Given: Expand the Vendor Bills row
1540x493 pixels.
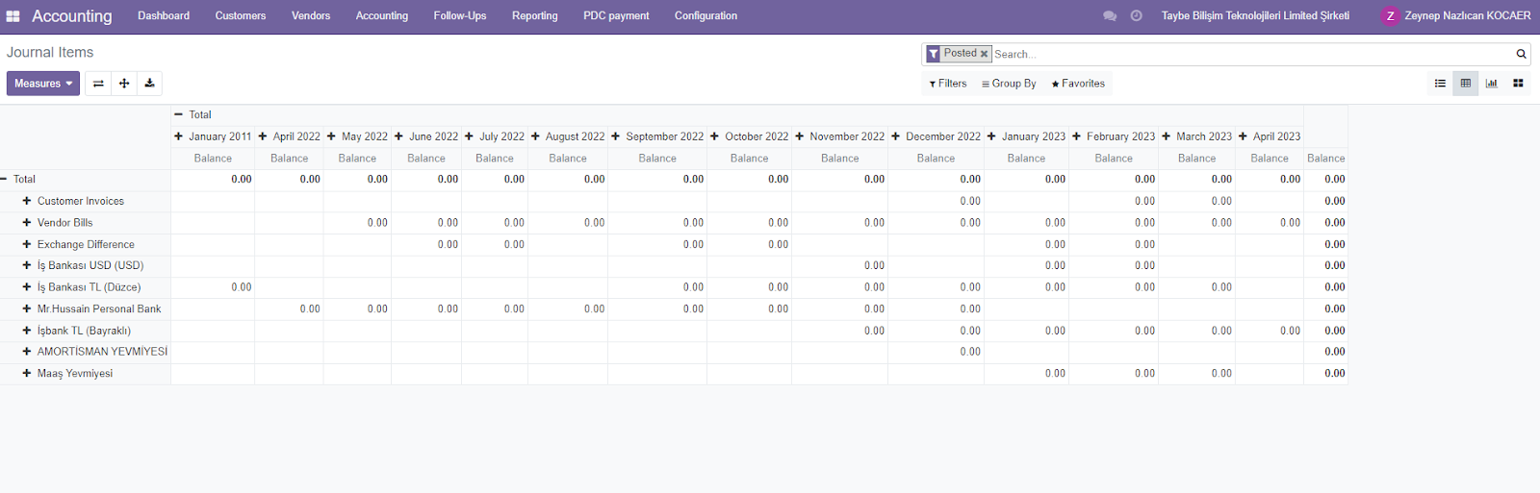Looking at the screenshot, I should tap(27, 222).
